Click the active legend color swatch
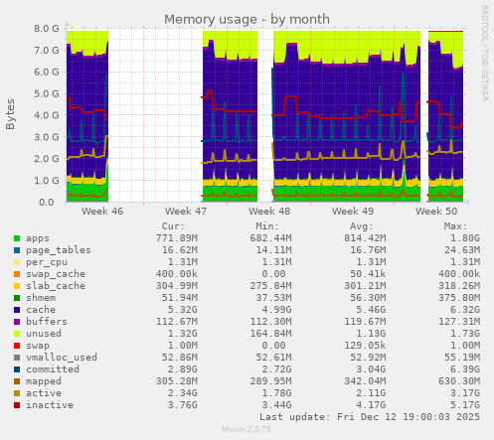Image resolution: width=494 pixels, height=440 pixels. (17, 393)
